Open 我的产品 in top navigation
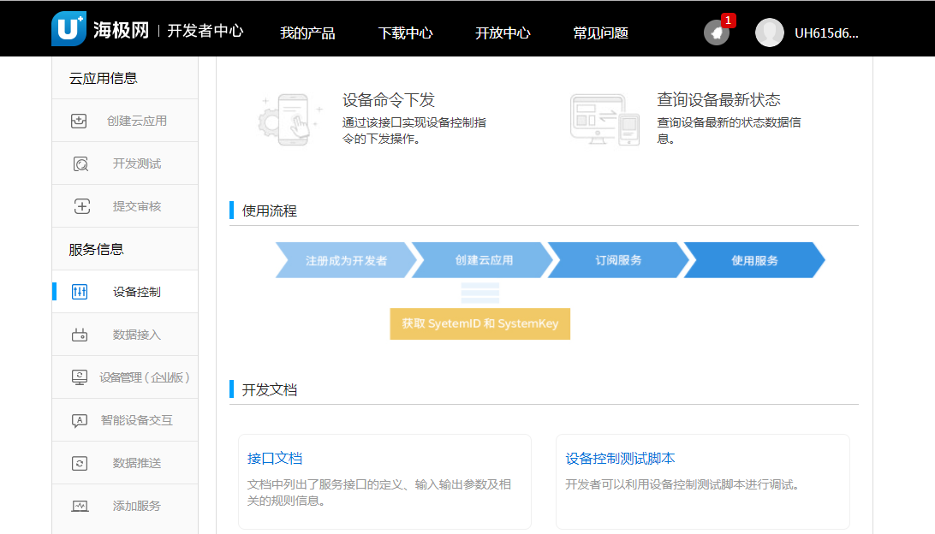The width and height of the screenshot is (935, 534). pos(307,33)
